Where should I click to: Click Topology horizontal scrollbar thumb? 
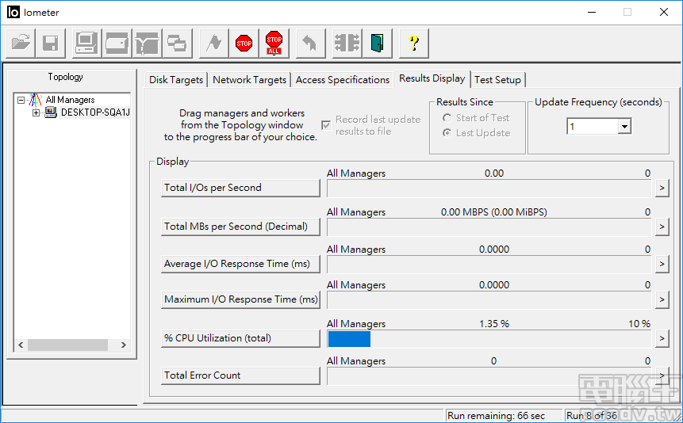coord(67,345)
